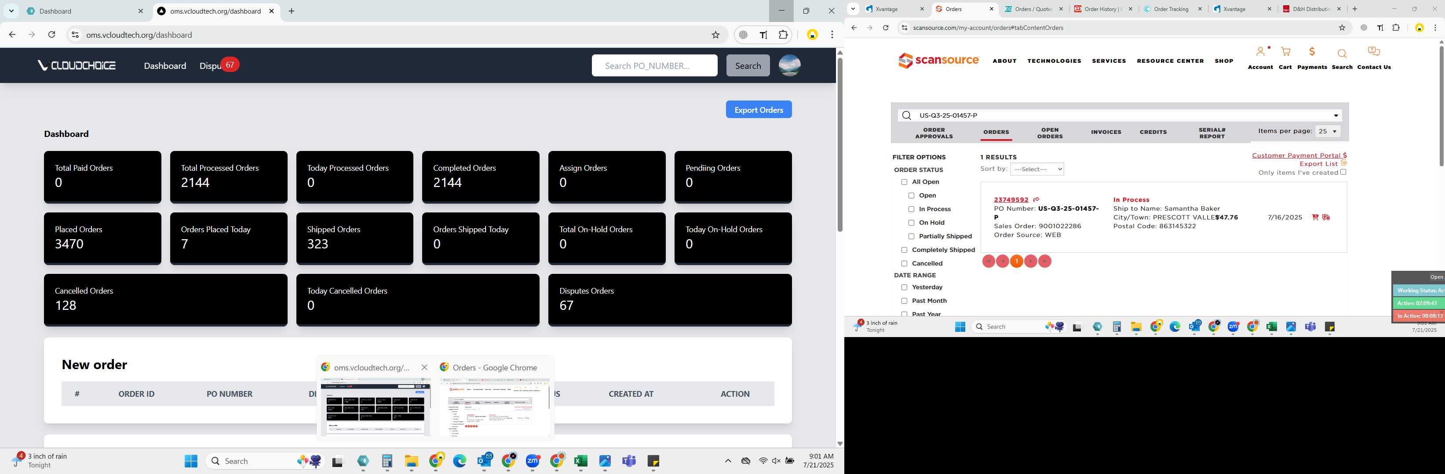Click the Export Orders button
1445x474 pixels.
click(x=759, y=110)
